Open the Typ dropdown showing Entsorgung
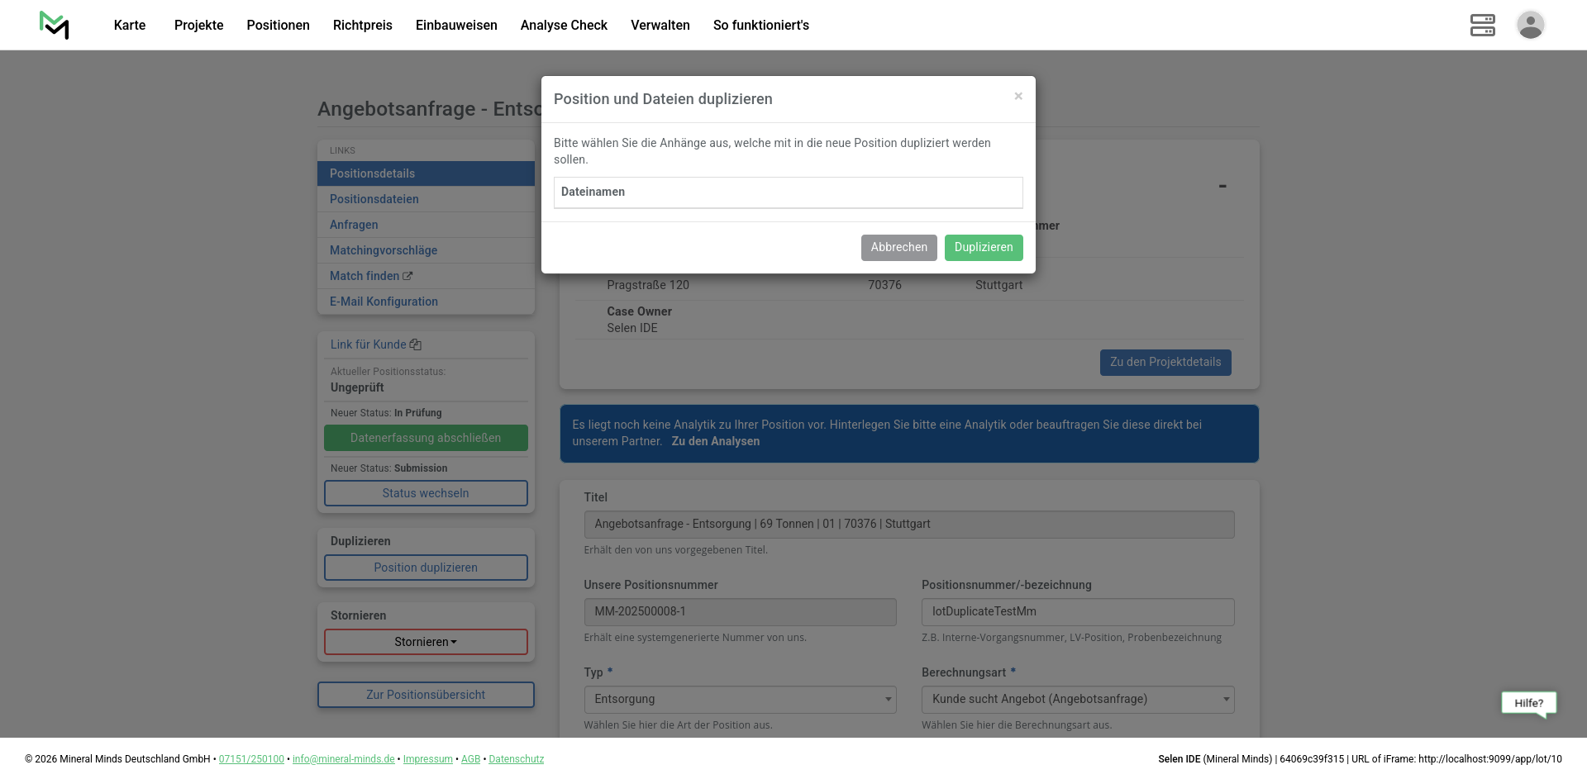The height and width of the screenshot is (779, 1587). click(739, 700)
